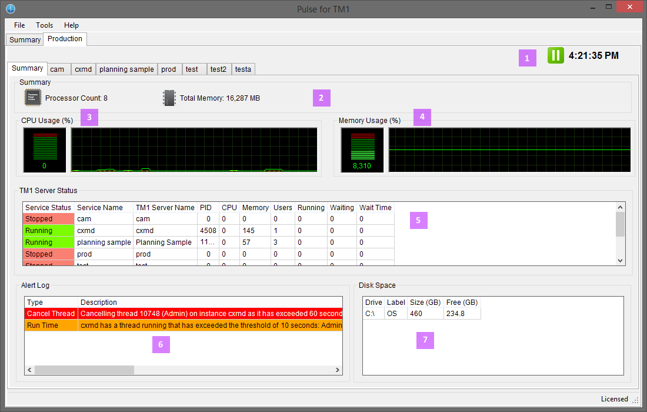
Task: Click the green pause monitoring button
Action: (556, 55)
